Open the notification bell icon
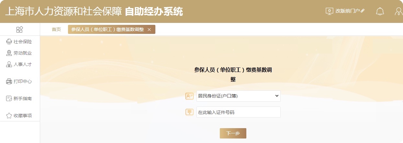403x143 pixels. 380,11
